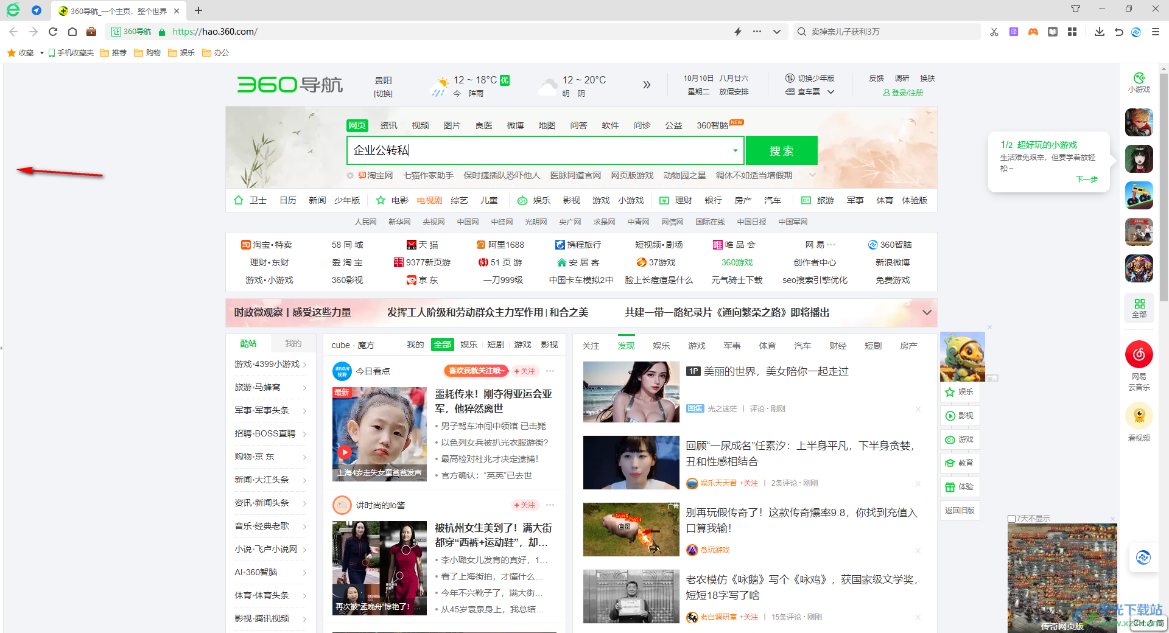Viewport: 1169px width, 633px height.
Task: Open the 全部 apps sidebar icon
Action: coord(1139,308)
